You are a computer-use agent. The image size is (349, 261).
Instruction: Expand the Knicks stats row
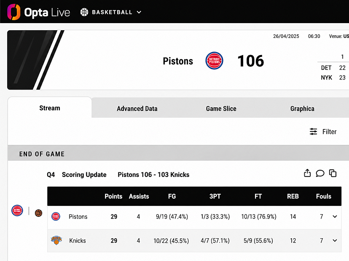click(x=335, y=240)
